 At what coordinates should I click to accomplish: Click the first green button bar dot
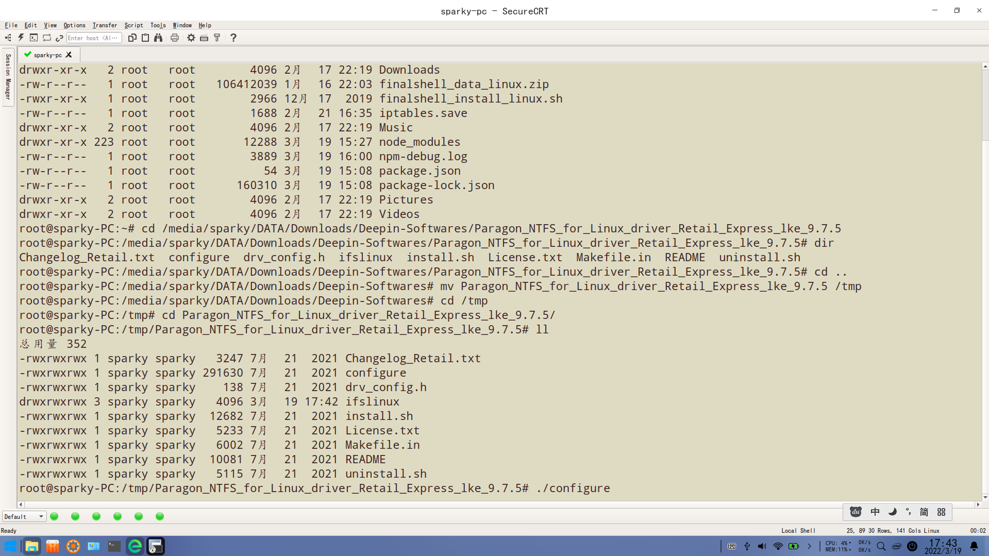pos(54,516)
